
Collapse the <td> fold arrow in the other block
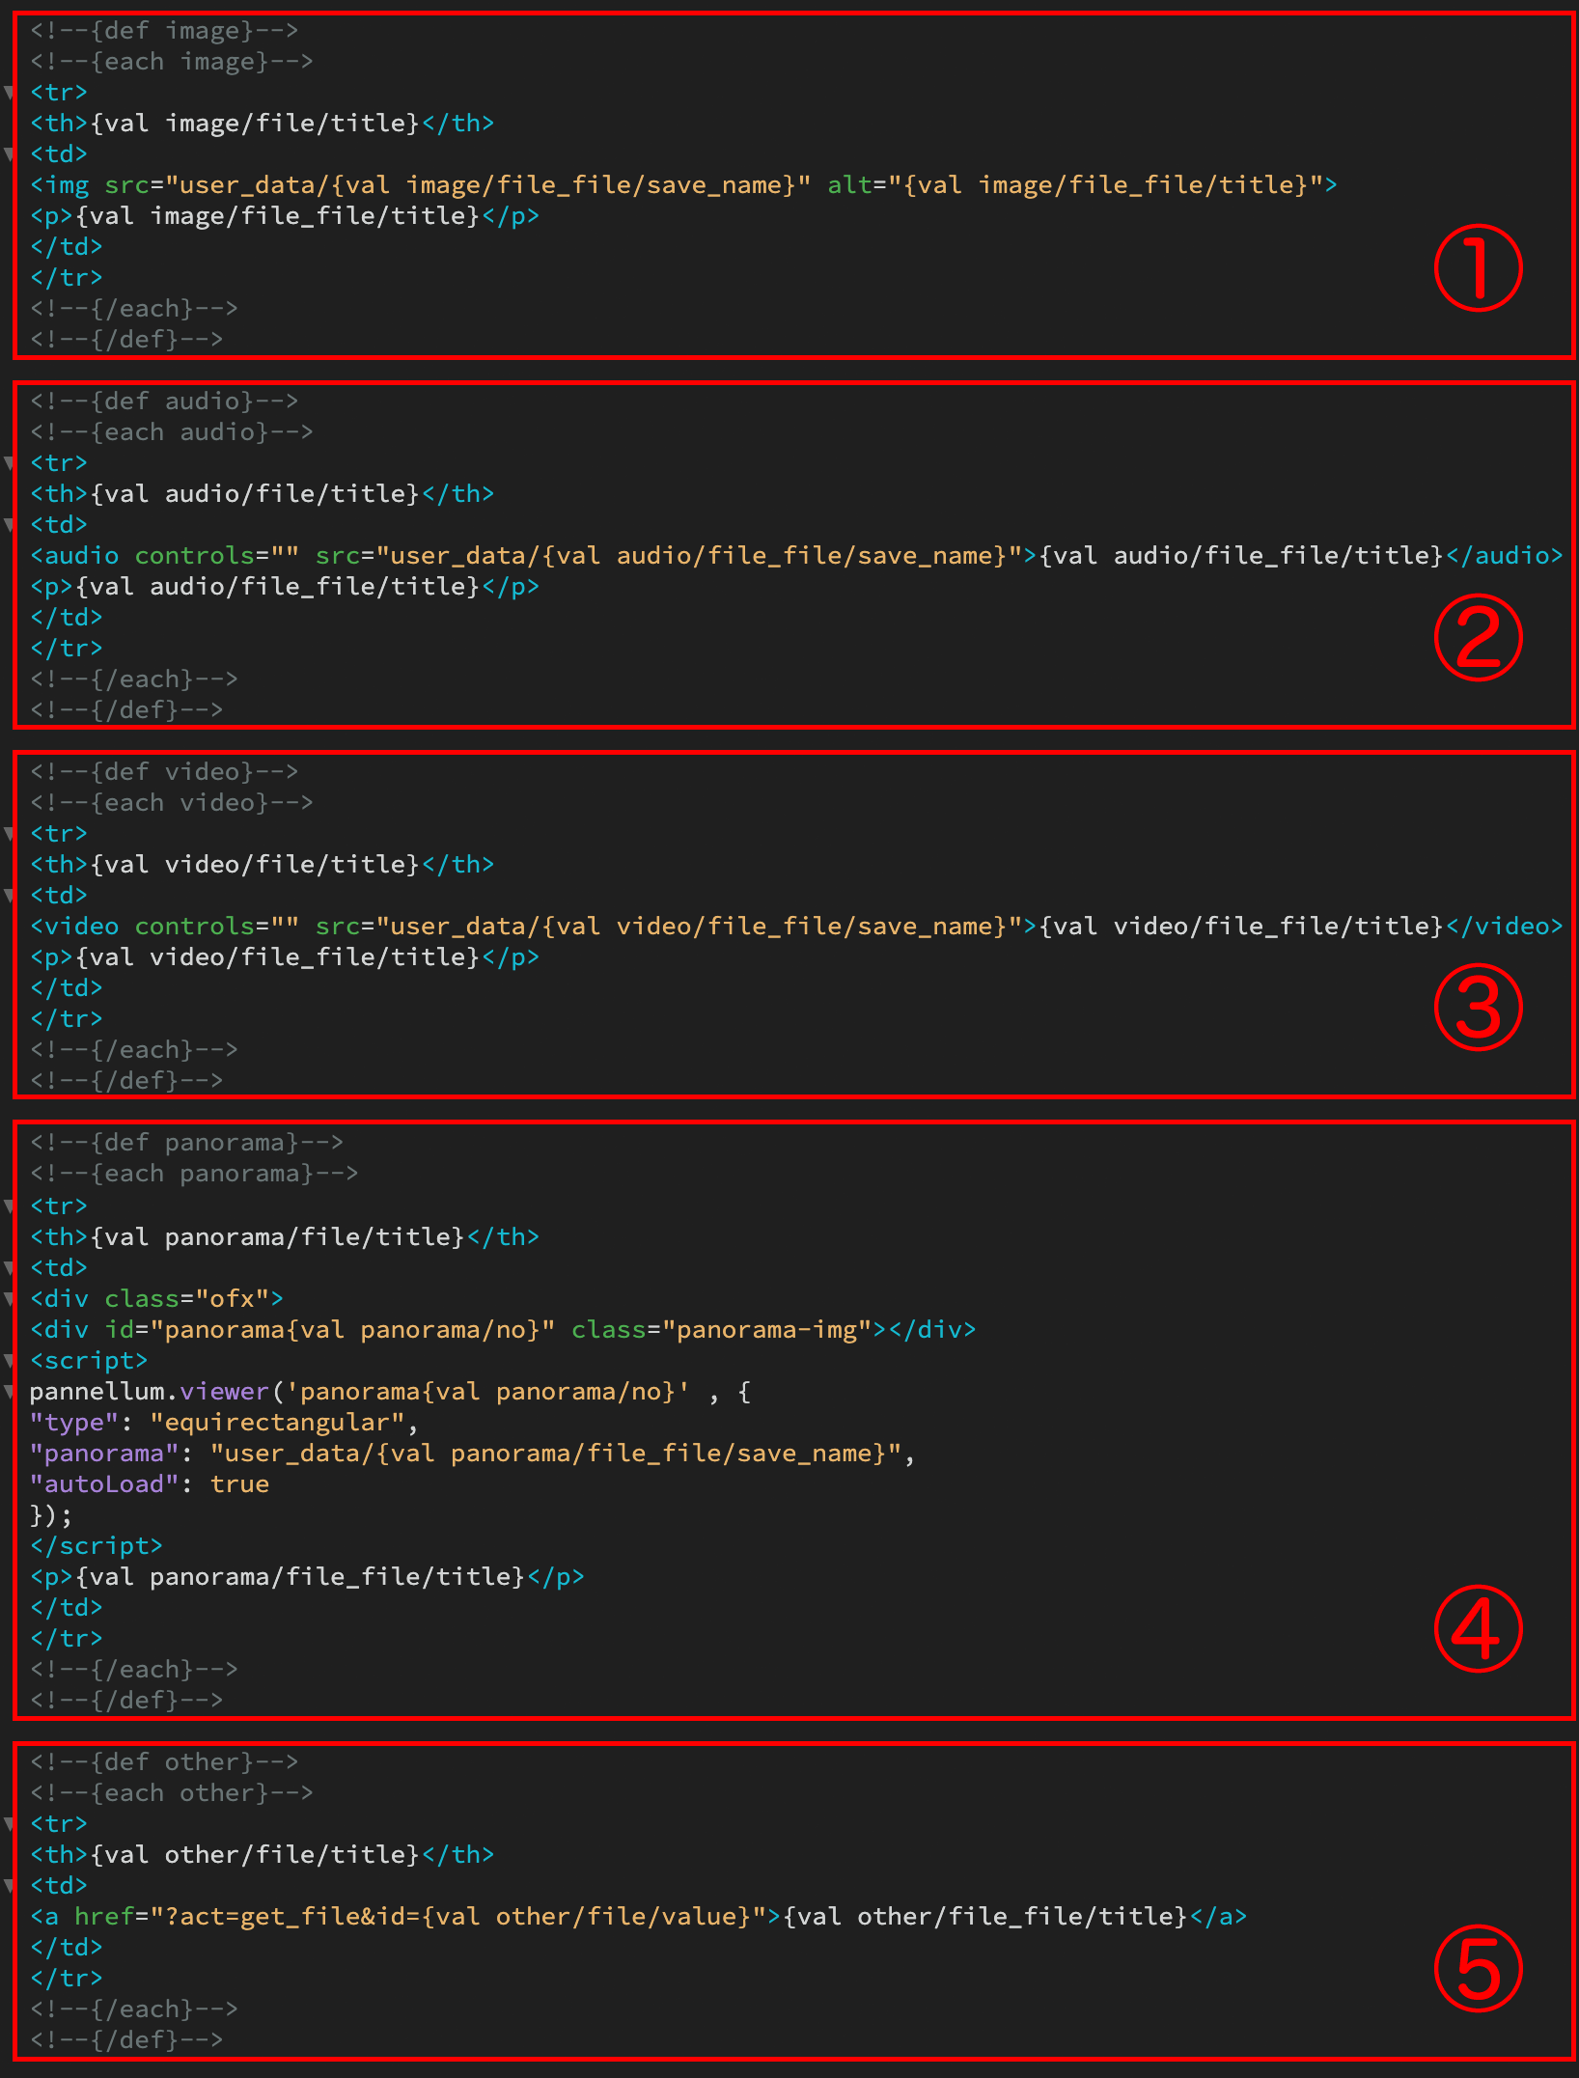[9, 1886]
